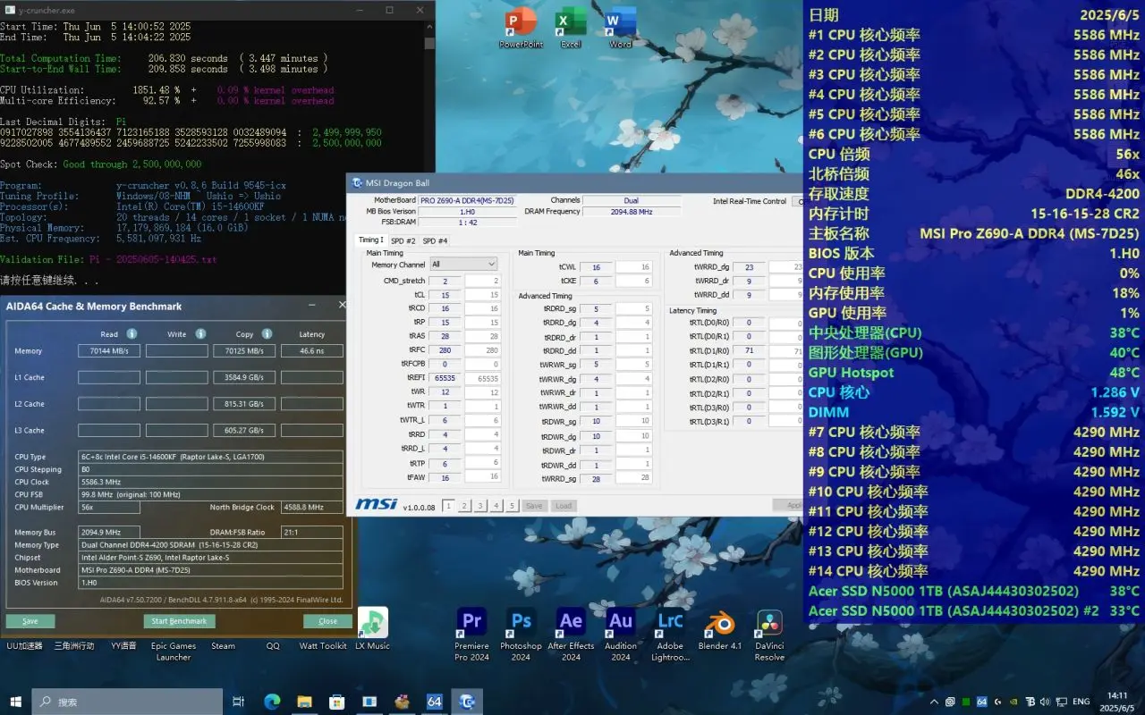The height and width of the screenshot is (715, 1145).
Task: Click Start Benchmark in AIDA64
Action: pos(179,621)
